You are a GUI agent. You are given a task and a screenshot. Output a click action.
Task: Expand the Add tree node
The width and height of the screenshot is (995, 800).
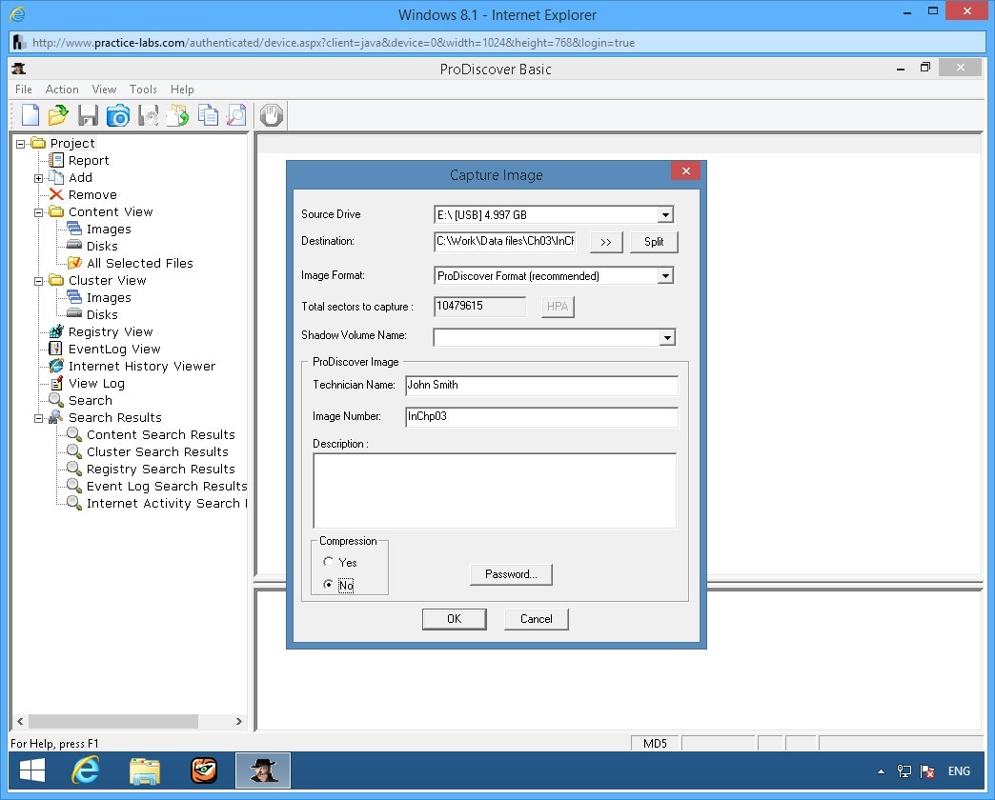[39, 178]
